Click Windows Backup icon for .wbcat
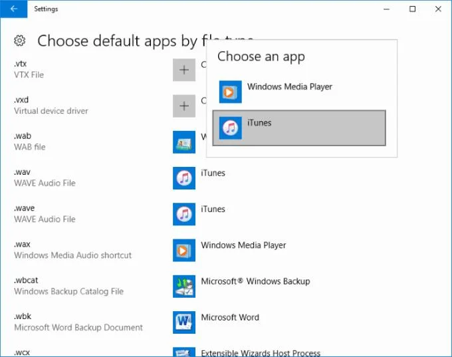 (x=184, y=287)
